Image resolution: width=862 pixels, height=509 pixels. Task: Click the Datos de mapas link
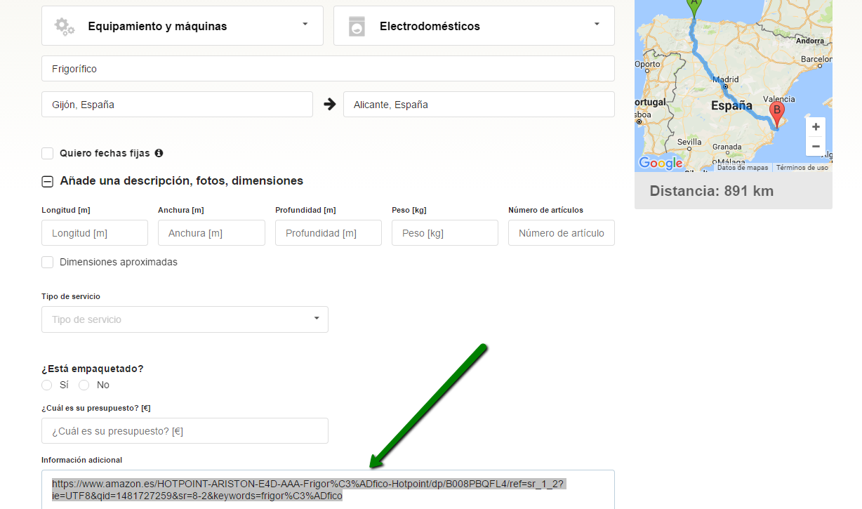click(x=742, y=168)
